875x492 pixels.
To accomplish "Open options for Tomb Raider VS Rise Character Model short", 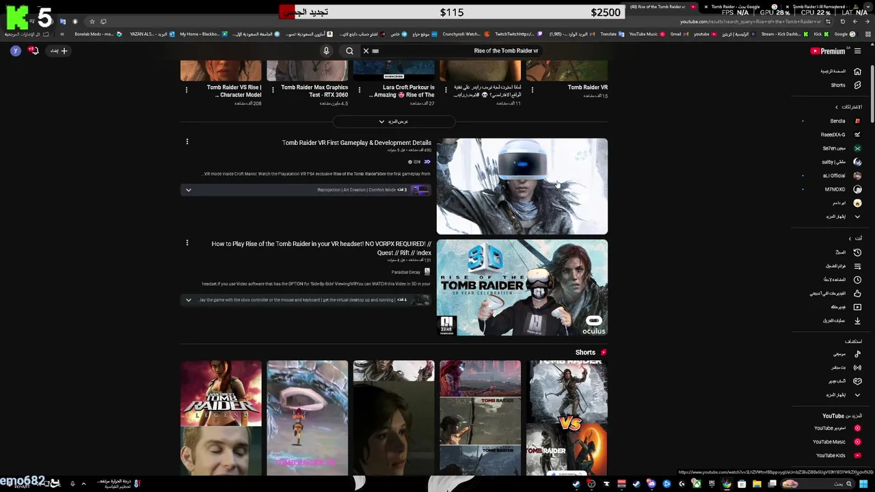I will click(186, 90).
